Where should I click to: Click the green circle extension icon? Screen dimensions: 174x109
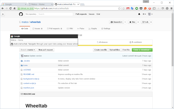(x=136, y=8)
